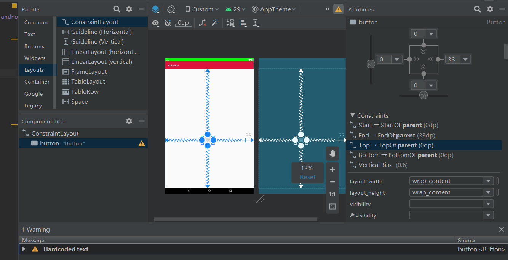Screen dimensions: 508x260
Task: Open Attributes settings gear
Action: pyautogui.click(x=490, y=9)
